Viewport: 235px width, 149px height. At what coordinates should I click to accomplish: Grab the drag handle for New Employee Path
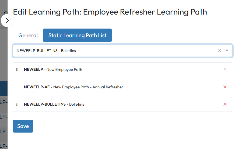17,70
